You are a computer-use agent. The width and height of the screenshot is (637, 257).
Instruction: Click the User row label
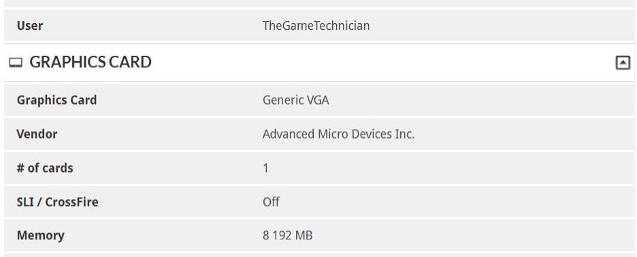click(30, 26)
